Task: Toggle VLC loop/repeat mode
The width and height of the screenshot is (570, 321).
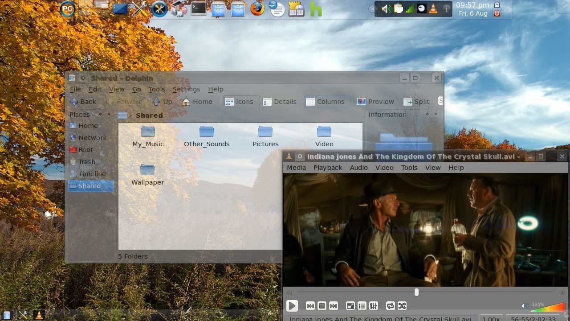Action: pyautogui.click(x=391, y=306)
